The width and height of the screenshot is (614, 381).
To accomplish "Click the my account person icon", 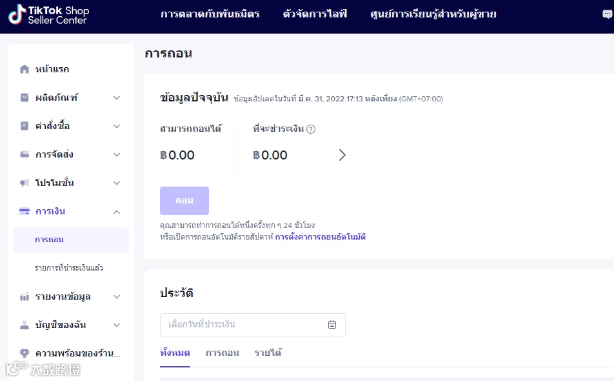I will click(25, 325).
